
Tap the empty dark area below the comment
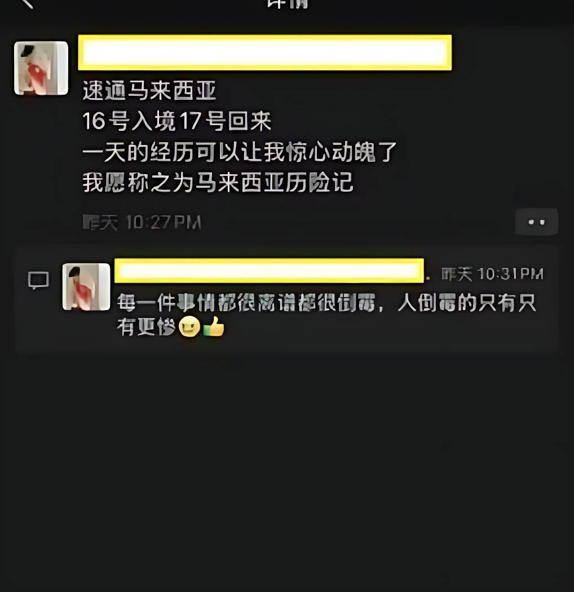tap(287, 472)
